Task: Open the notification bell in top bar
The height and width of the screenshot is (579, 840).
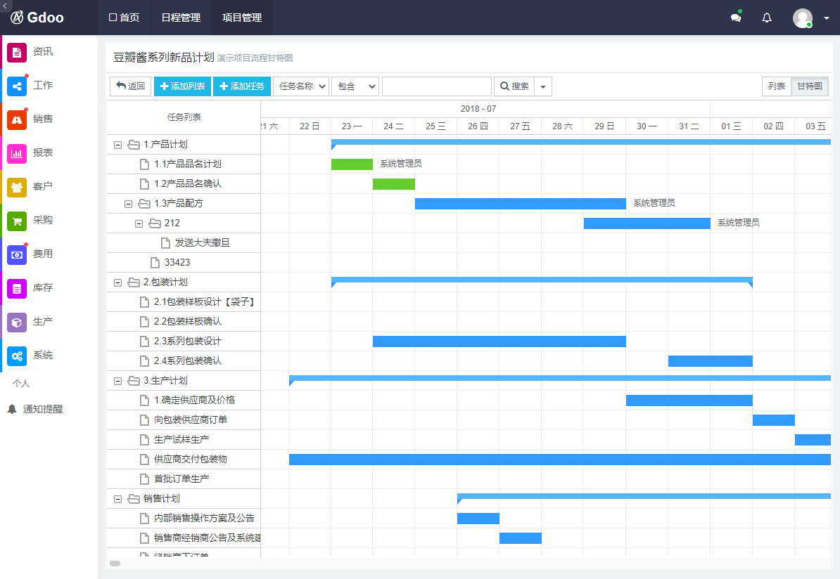Action: [x=767, y=18]
